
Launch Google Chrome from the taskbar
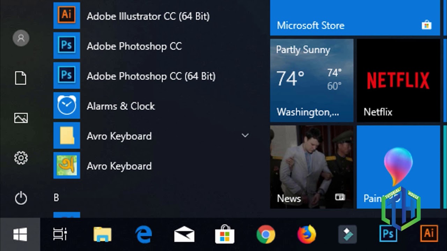(x=266, y=234)
